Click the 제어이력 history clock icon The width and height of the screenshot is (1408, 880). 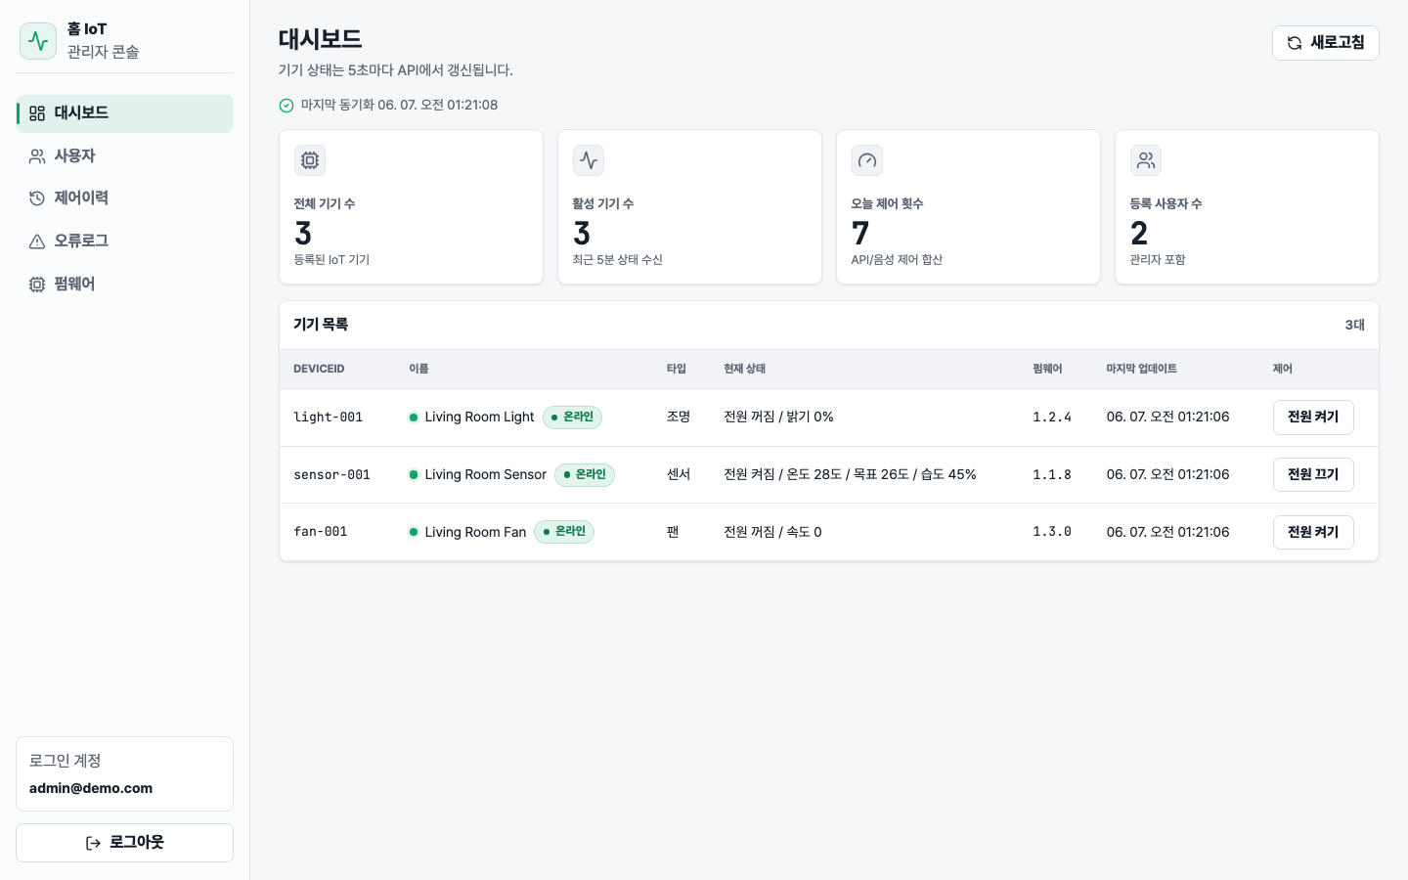[x=37, y=198]
